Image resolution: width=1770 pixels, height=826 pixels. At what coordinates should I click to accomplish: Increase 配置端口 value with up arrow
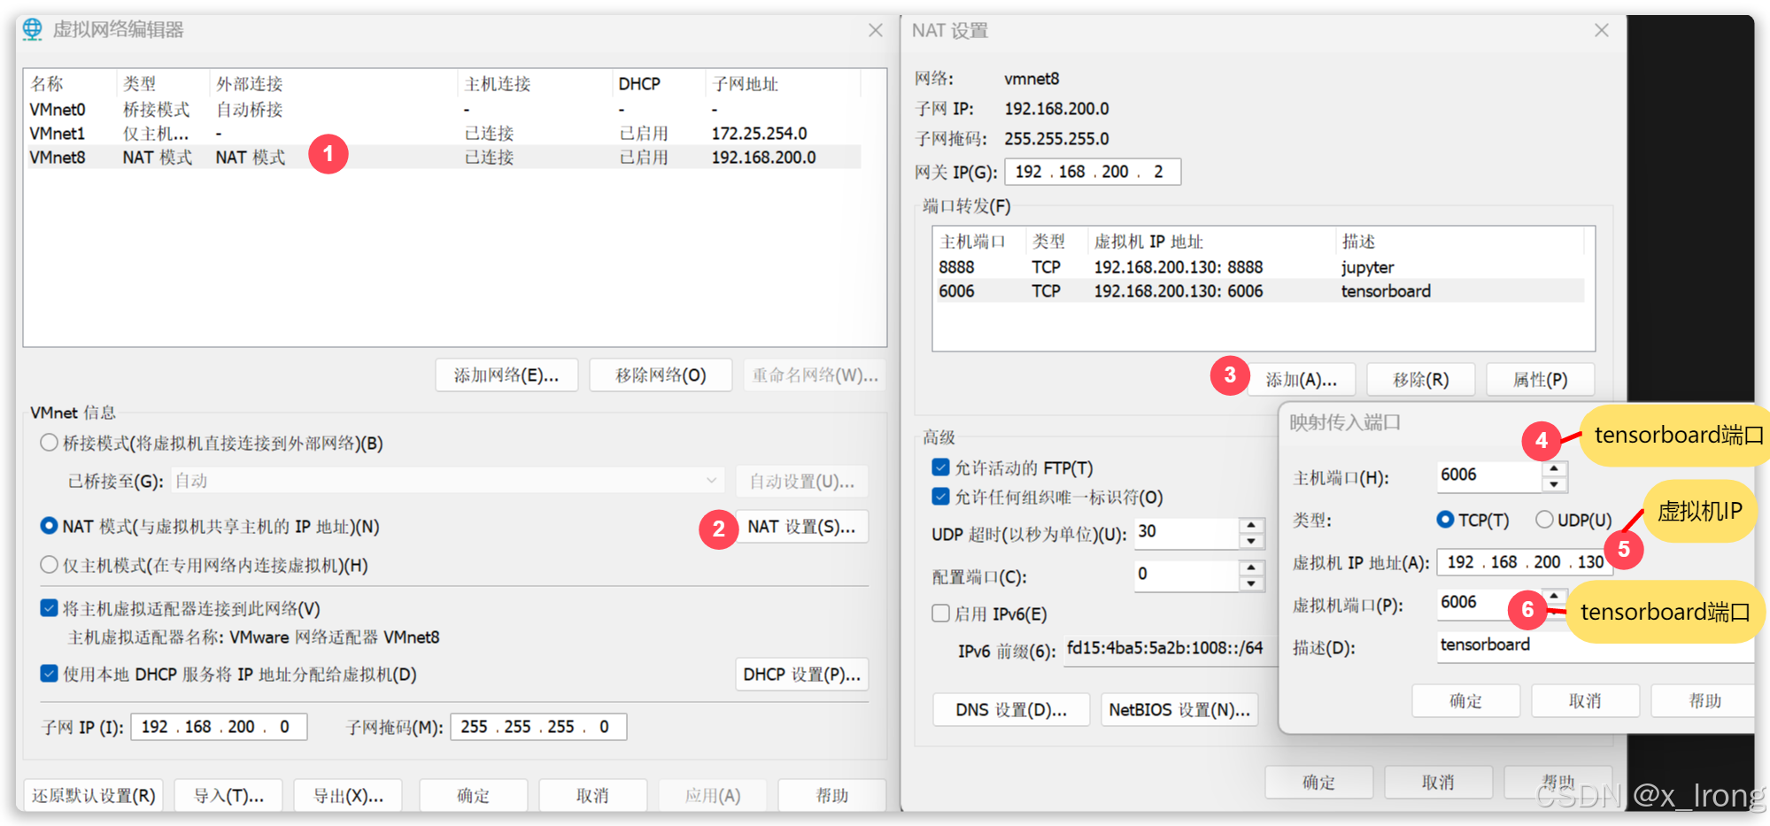tap(1251, 567)
